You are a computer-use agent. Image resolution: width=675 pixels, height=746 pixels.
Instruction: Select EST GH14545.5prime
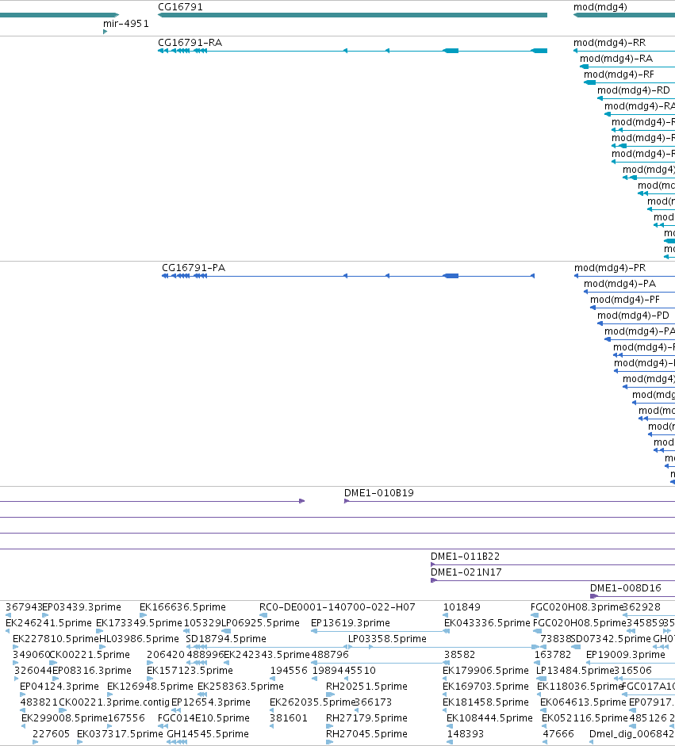pyautogui.click(x=208, y=733)
